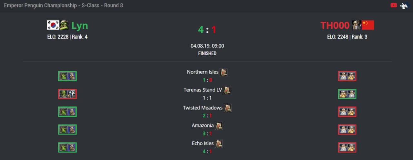
Task: Click the Twisted Meadows map name
Action: 203,108
